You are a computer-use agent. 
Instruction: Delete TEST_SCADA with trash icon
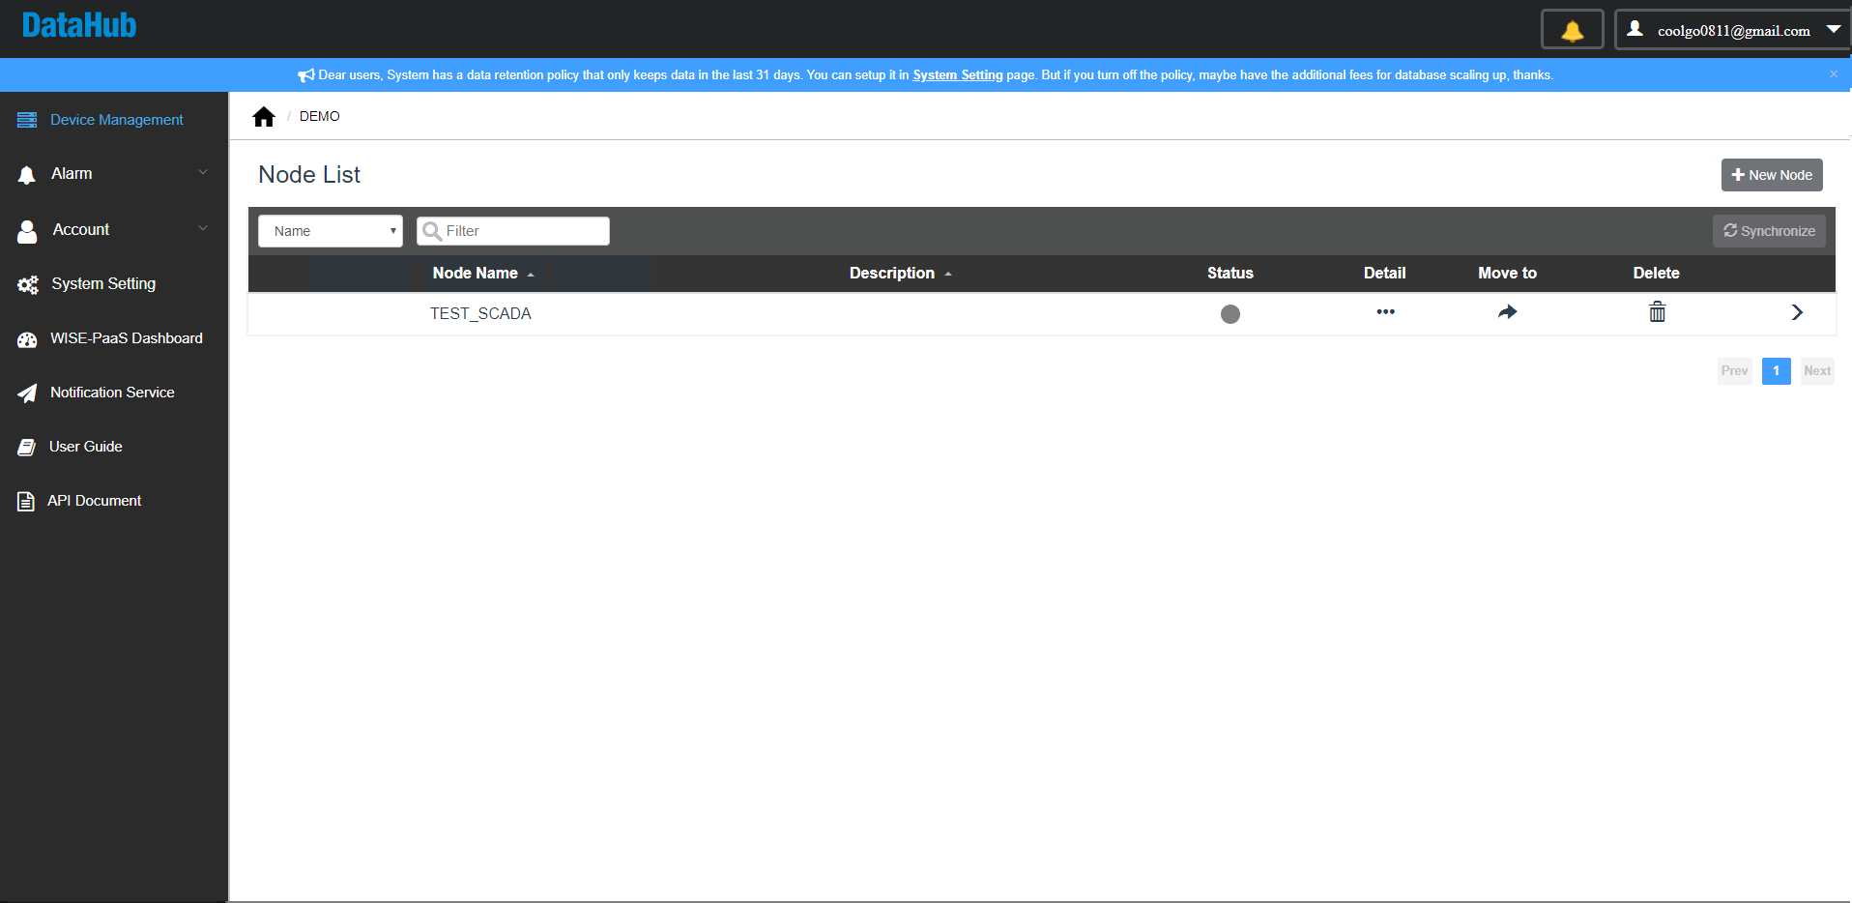(x=1657, y=311)
